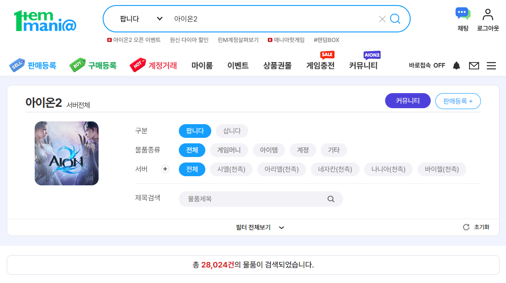Image resolution: width=506 pixels, height=283 pixels.
Task: Open 구매등록 BUY menu
Action: click(x=93, y=66)
